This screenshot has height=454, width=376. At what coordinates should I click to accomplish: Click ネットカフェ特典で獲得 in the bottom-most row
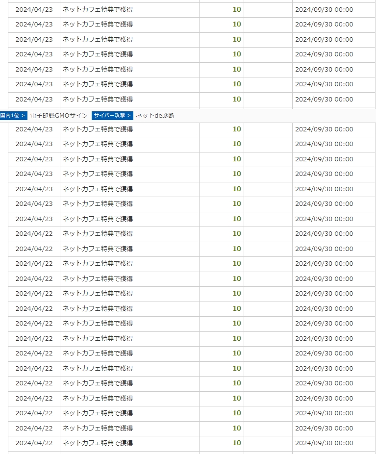click(x=98, y=443)
